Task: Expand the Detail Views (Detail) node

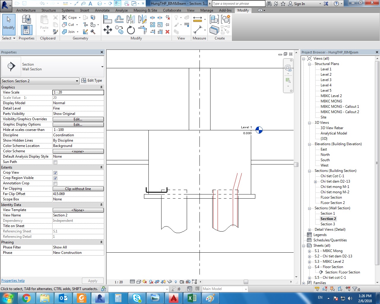Action: (x=309, y=230)
